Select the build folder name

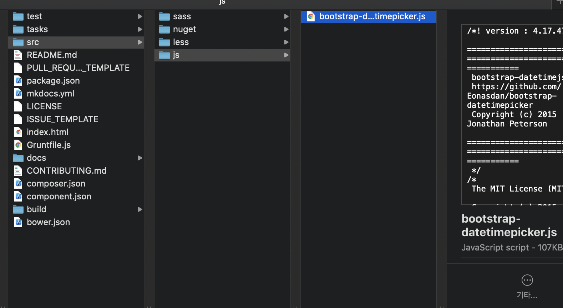pyautogui.click(x=36, y=209)
